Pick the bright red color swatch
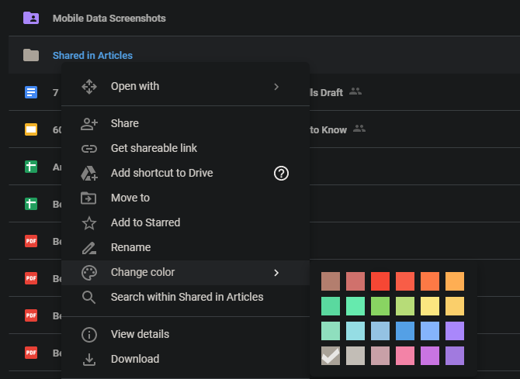This screenshot has width=520, height=379. coord(380,281)
